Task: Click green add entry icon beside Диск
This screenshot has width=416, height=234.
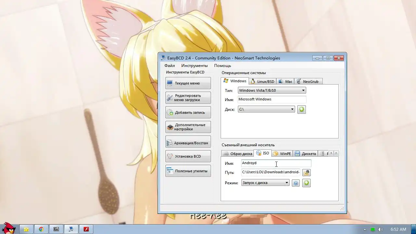Action: [302, 110]
